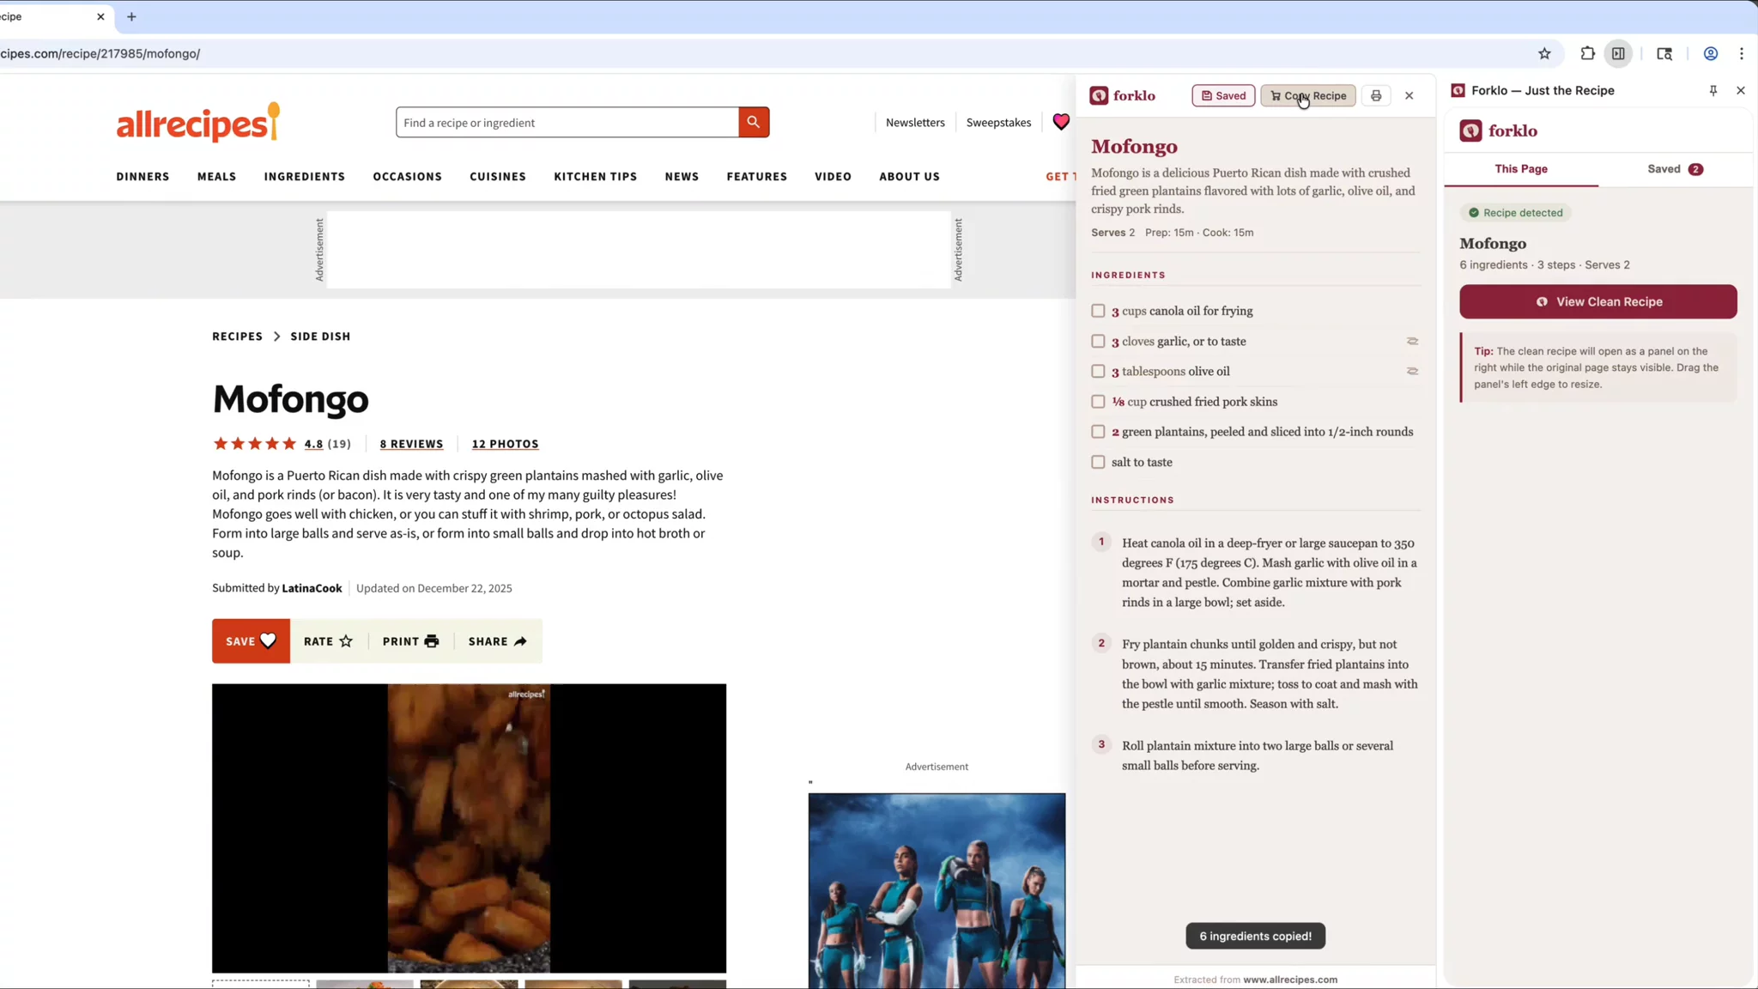The width and height of the screenshot is (1758, 989).
Task: Open the tab search icon in toolbar
Action: click(x=1664, y=53)
